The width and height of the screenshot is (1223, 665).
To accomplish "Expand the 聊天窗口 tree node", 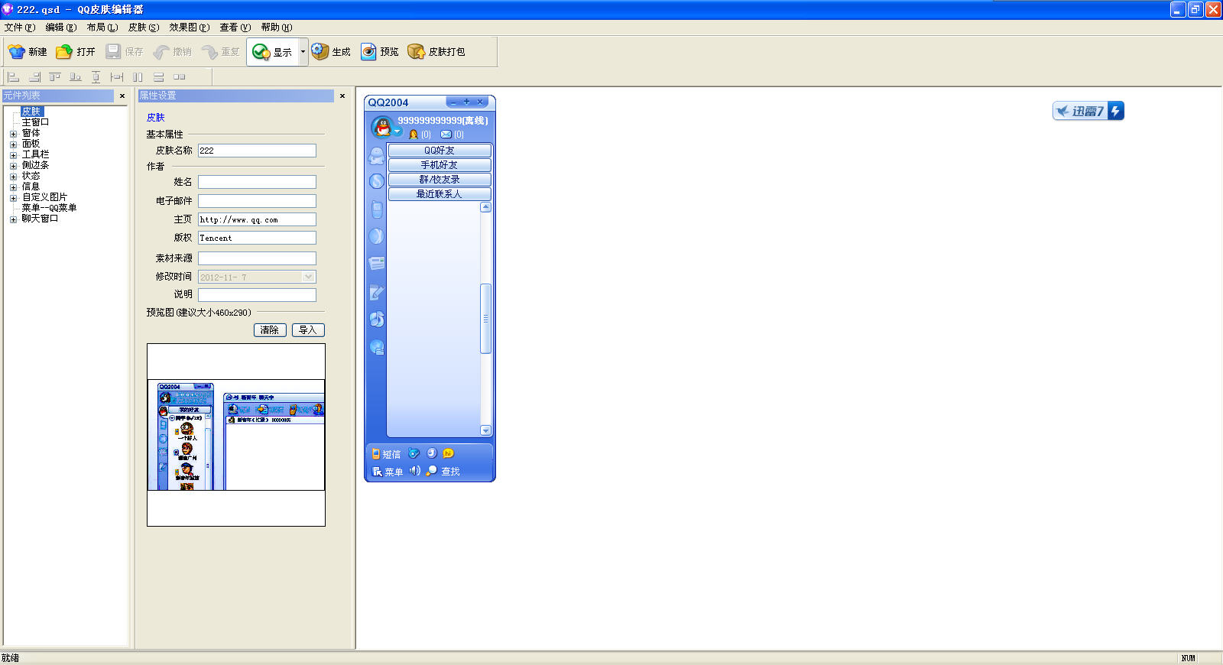I will (13, 219).
